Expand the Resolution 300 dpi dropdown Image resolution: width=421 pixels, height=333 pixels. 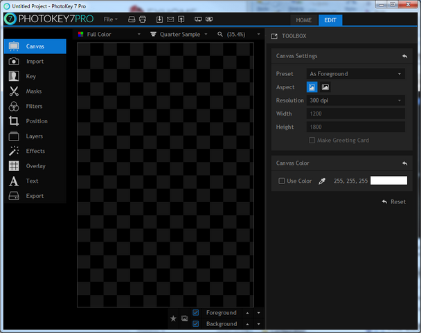[x=356, y=100]
